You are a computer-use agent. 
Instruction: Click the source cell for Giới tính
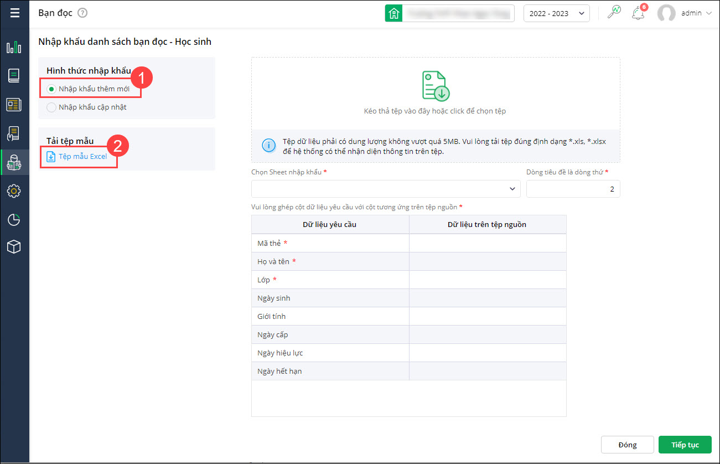(x=488, y=317)
